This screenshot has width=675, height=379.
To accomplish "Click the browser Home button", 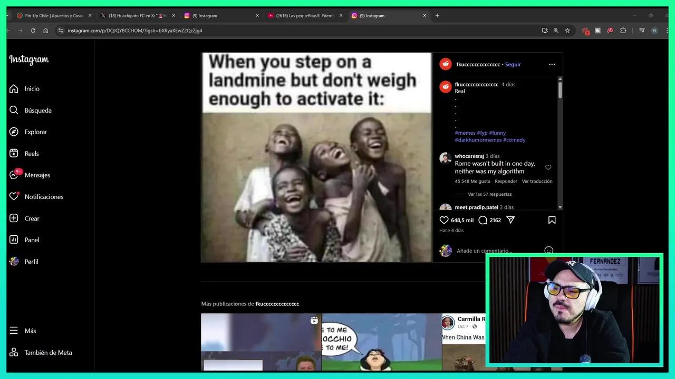I will [x=45, y=31].
